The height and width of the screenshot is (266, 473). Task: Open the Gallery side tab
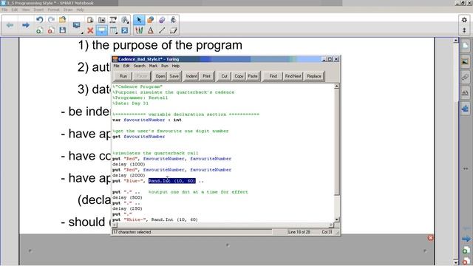coord(465,61)
